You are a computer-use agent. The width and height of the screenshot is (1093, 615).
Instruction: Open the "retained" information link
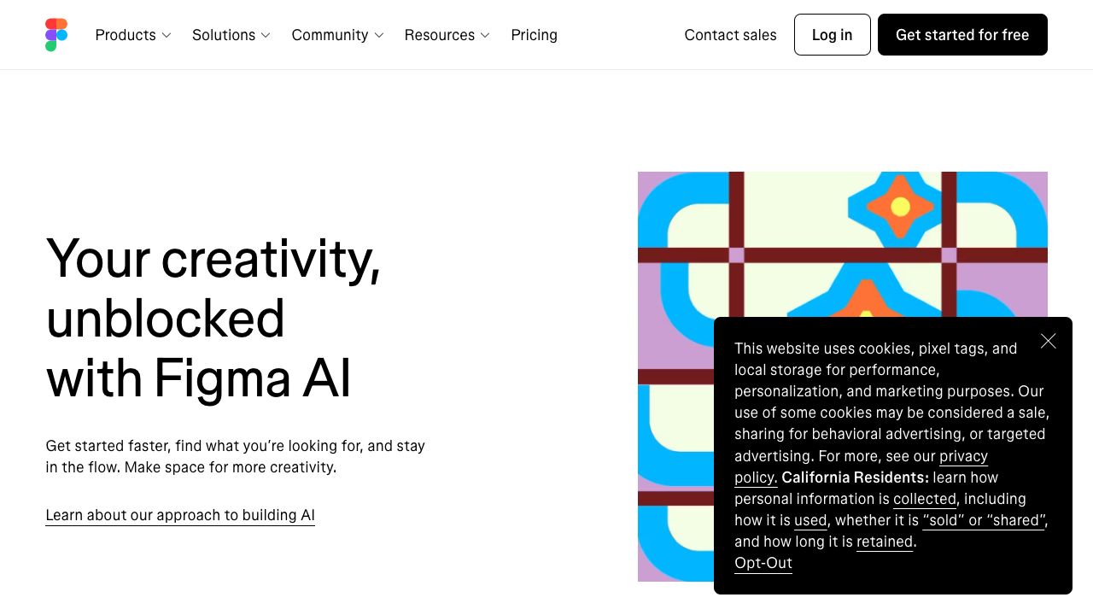click(x=885, y=542)
